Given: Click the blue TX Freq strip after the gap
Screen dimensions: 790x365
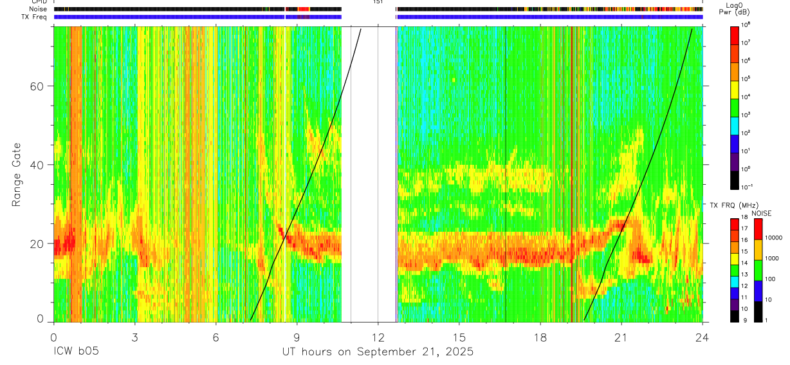Looking at the screenshot, I should (550, 17).
